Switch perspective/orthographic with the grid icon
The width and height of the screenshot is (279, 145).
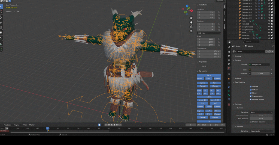[x=192, y=31]
